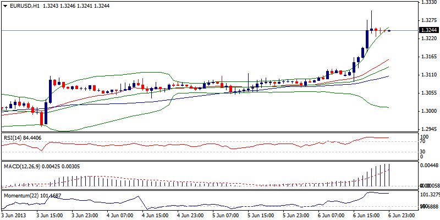The height and width of the screenshot is (220, 440).
Task: Click the MACD scale value 0.00448
Action: click(x=428, y=165)
